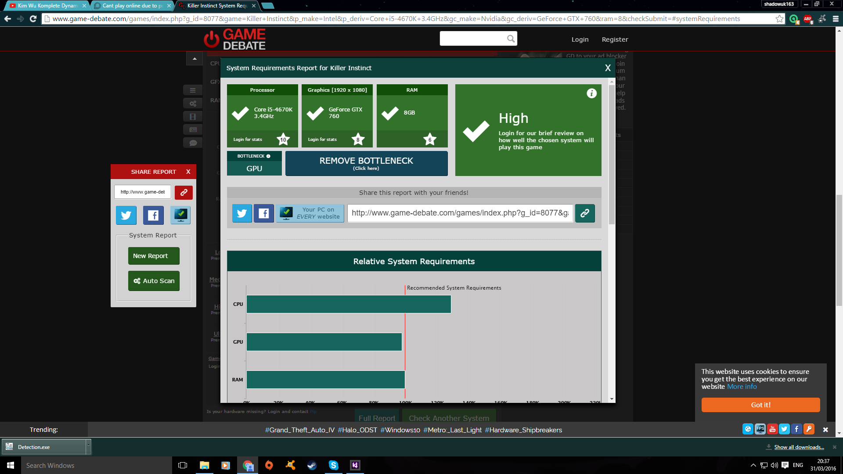
Task: Click #Grand_Theft_Auto_IV trending tag
Action: [300, 430]
